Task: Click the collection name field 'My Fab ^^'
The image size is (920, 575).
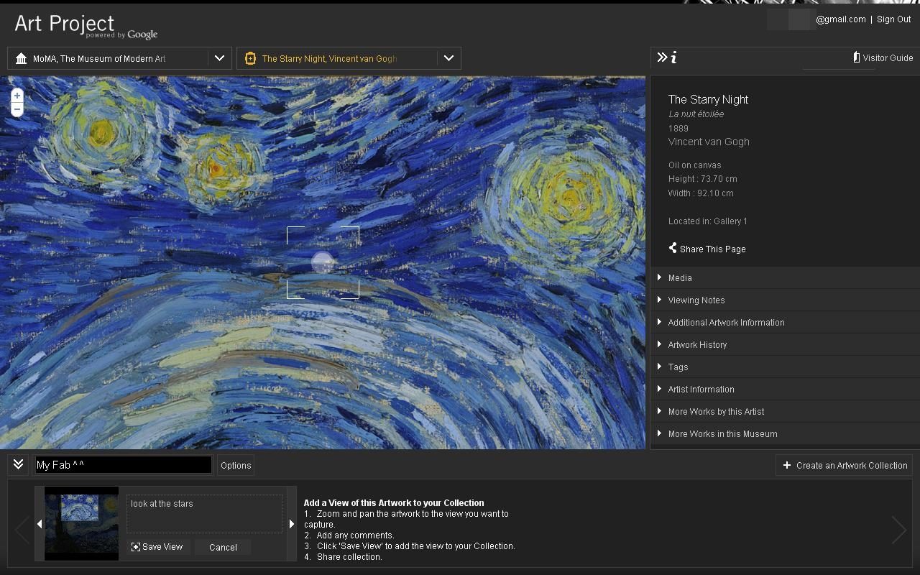Action: pyautogui.click(x=123, y=465)
